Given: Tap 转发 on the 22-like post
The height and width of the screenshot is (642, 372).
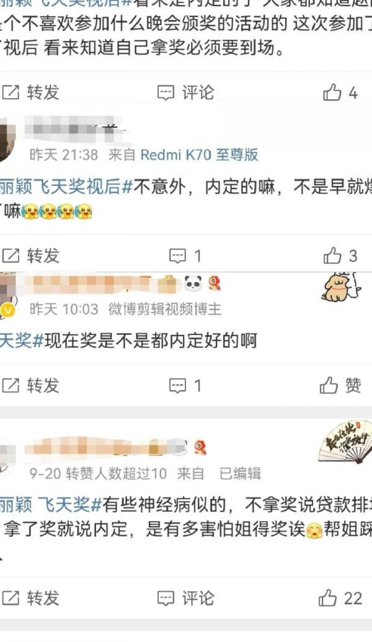Looking at the screenshot, I should (x=31, y=598).
